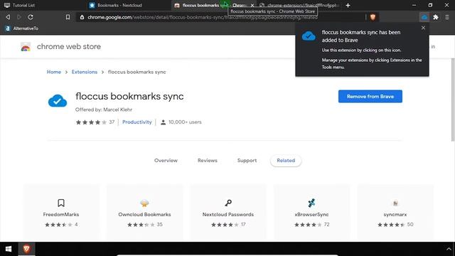Click the '10,000+ users' text
Screen dimensions: 455x256
[x=185, y=122]
